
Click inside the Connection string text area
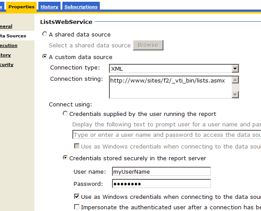(170, 87)
